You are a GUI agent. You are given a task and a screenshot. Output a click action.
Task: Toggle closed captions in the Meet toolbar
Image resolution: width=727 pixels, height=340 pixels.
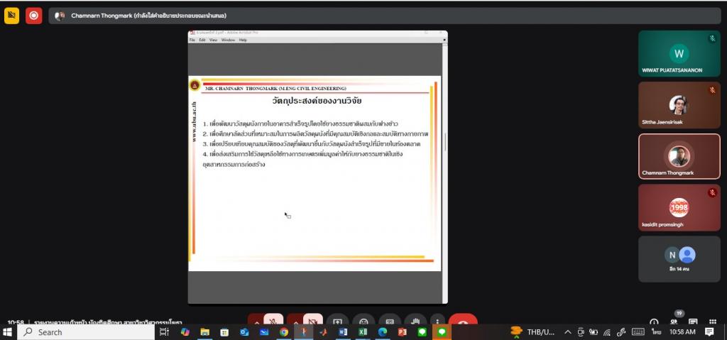pyautogui.click(x=390, y=322)
